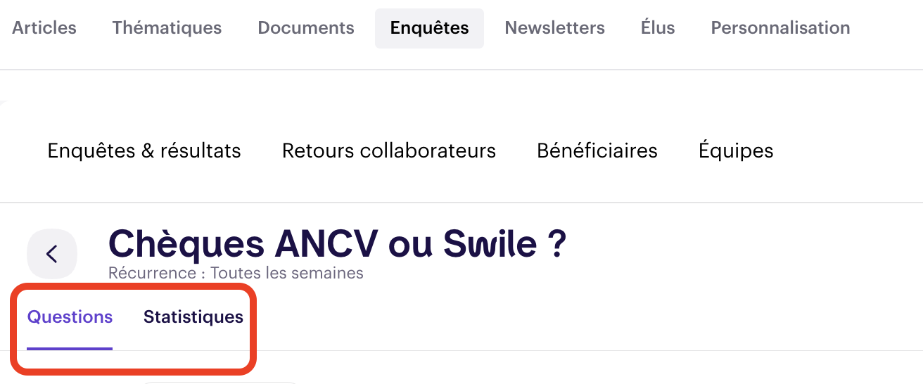The image size is (923, 384).
Task: Select the highlighted Enquêtes tab
Action: click(429, 28)
